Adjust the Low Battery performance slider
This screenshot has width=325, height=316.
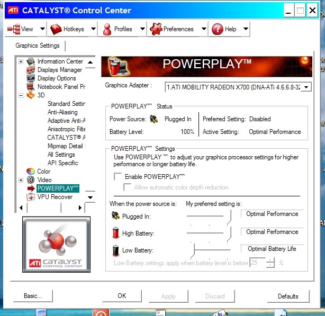click(195, 249)
